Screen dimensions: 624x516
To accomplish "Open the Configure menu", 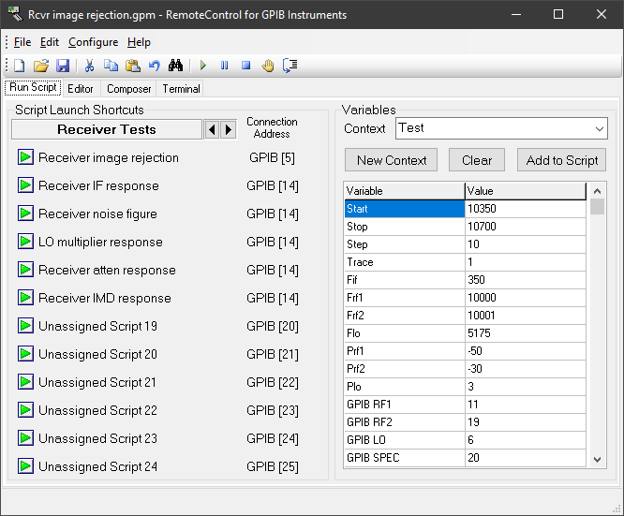I will point(93,42).
